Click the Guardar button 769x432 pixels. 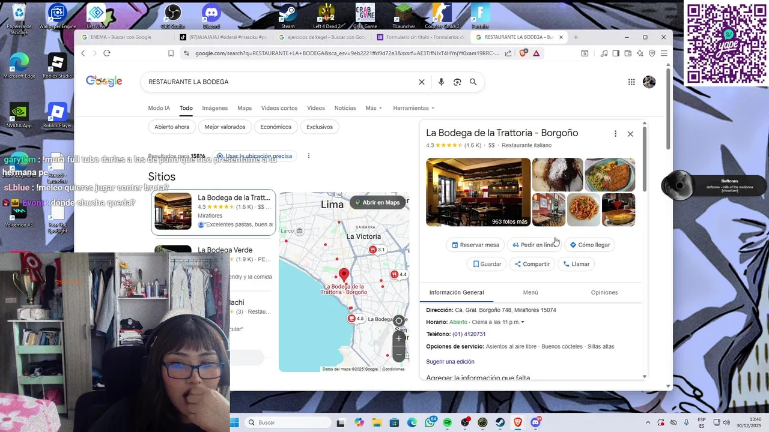(x=487, y=264)
